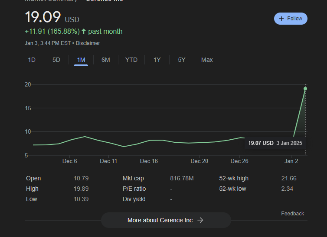Select the Max range tab
The width and height of the screenshot is (327, 237).
point(207,60)
